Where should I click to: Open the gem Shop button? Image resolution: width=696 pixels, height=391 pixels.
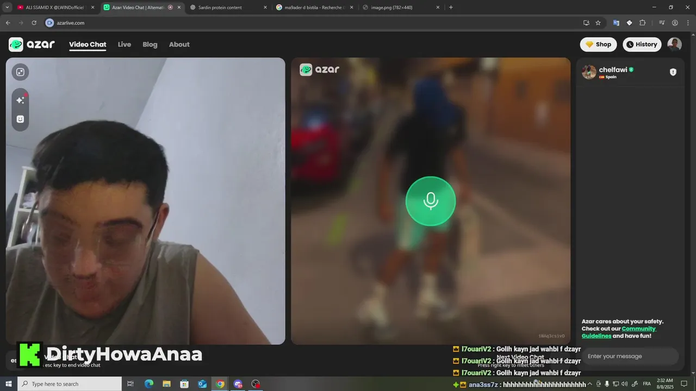click(598, 45)
